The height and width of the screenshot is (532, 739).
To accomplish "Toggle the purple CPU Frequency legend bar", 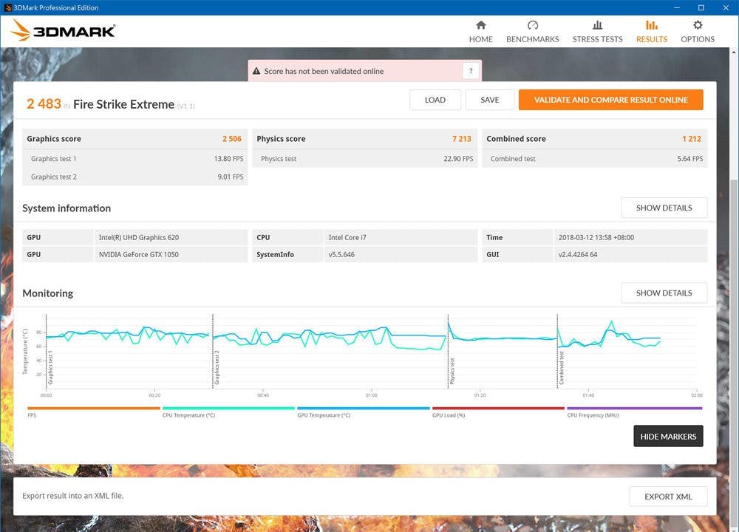I will point(634,408).
